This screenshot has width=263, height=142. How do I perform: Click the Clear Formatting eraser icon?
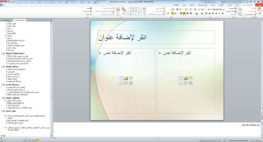tap(195, 9)
